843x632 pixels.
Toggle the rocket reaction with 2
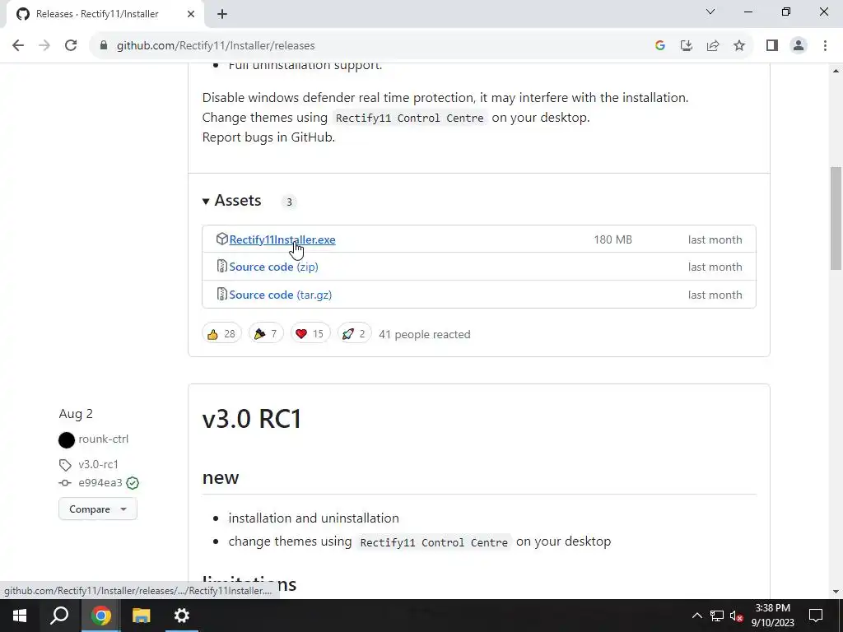click(x=354, y=334)
